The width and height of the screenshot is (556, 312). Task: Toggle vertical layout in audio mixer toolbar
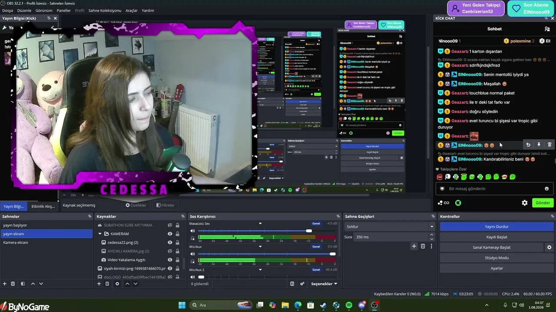tap(292, 284)
